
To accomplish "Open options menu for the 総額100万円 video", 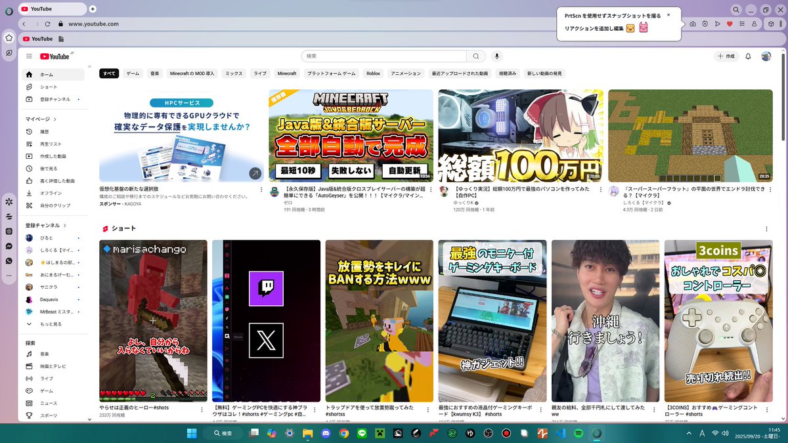I will (x=600, y=191).
